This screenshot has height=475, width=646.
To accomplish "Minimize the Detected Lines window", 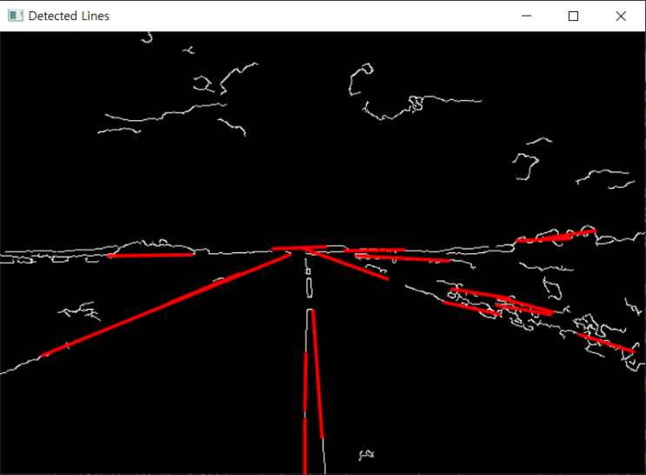I will [x=527, y=16].
